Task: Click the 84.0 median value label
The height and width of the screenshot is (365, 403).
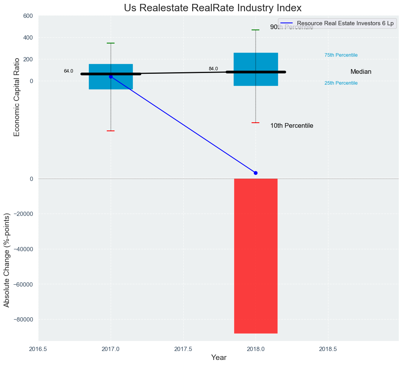Action: [213, 69]
